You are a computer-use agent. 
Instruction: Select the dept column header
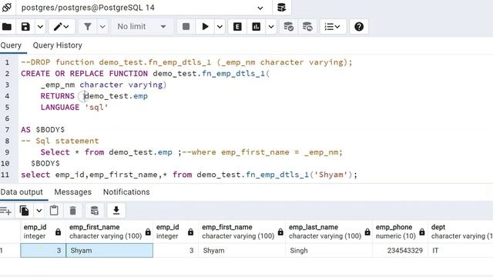461,232
